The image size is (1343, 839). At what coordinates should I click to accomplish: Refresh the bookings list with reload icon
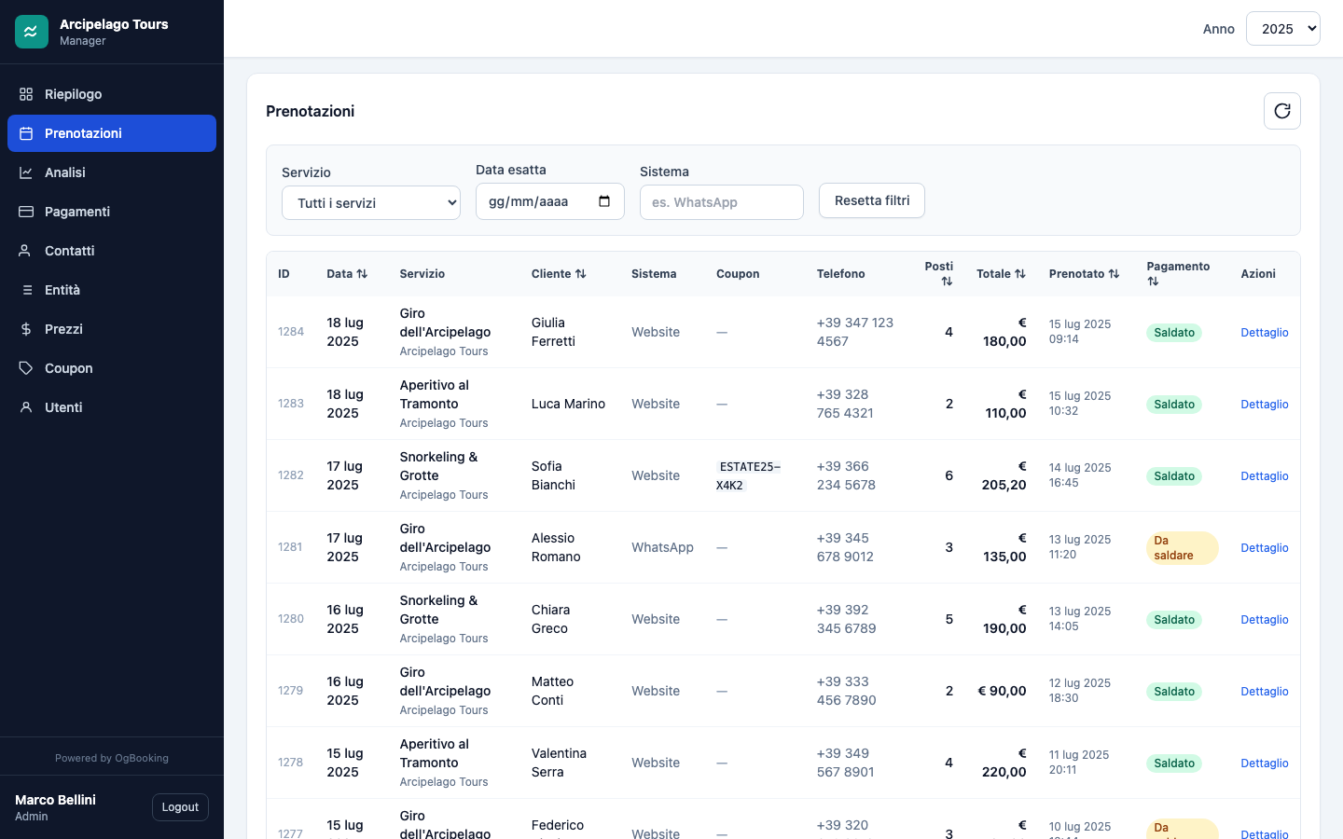coord(1282,111)
